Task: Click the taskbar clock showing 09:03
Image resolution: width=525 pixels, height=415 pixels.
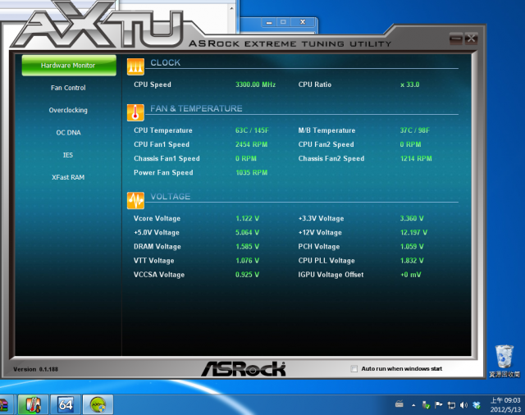Action: 505,404
